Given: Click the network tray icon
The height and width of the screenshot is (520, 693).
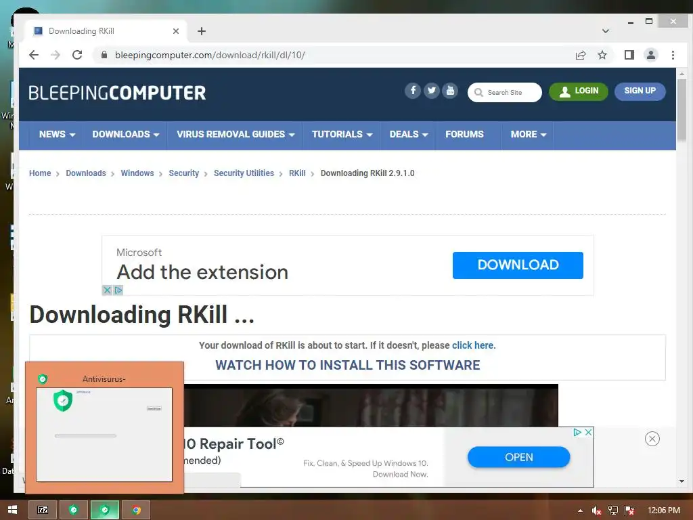Looking at the screenshot, I should point(612,511).
